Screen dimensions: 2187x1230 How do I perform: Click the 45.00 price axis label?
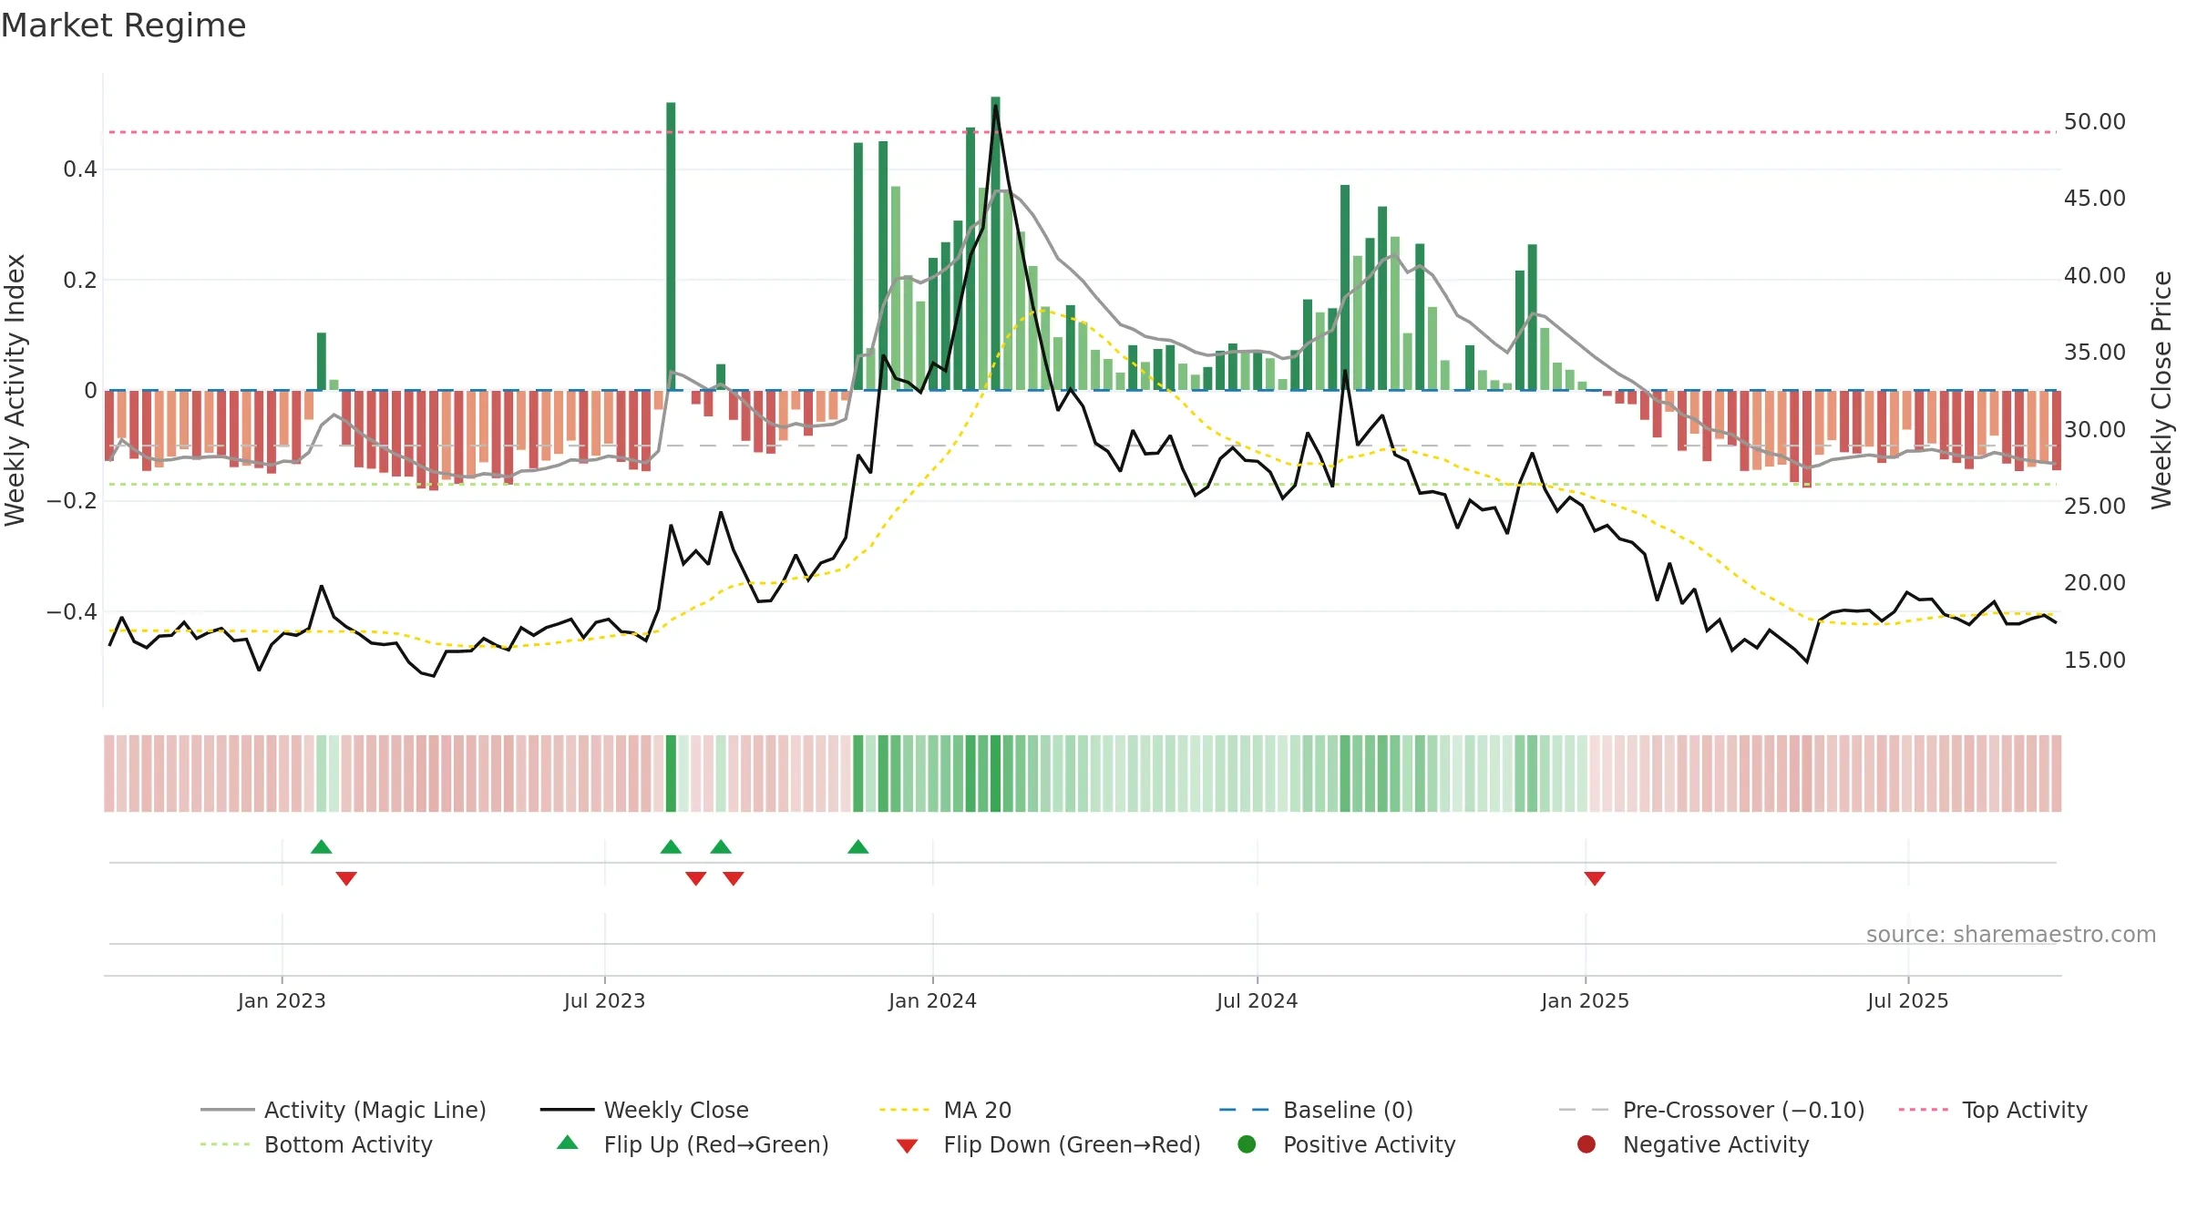(x=2095, y=198)
